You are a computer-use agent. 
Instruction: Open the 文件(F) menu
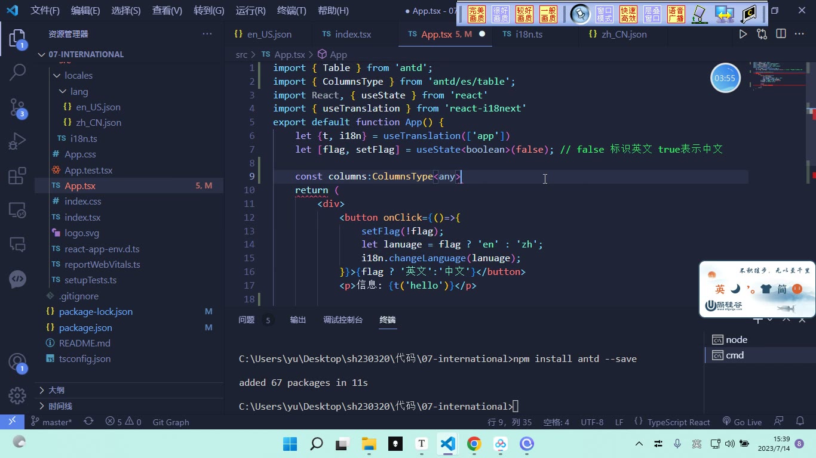(45, 11)
